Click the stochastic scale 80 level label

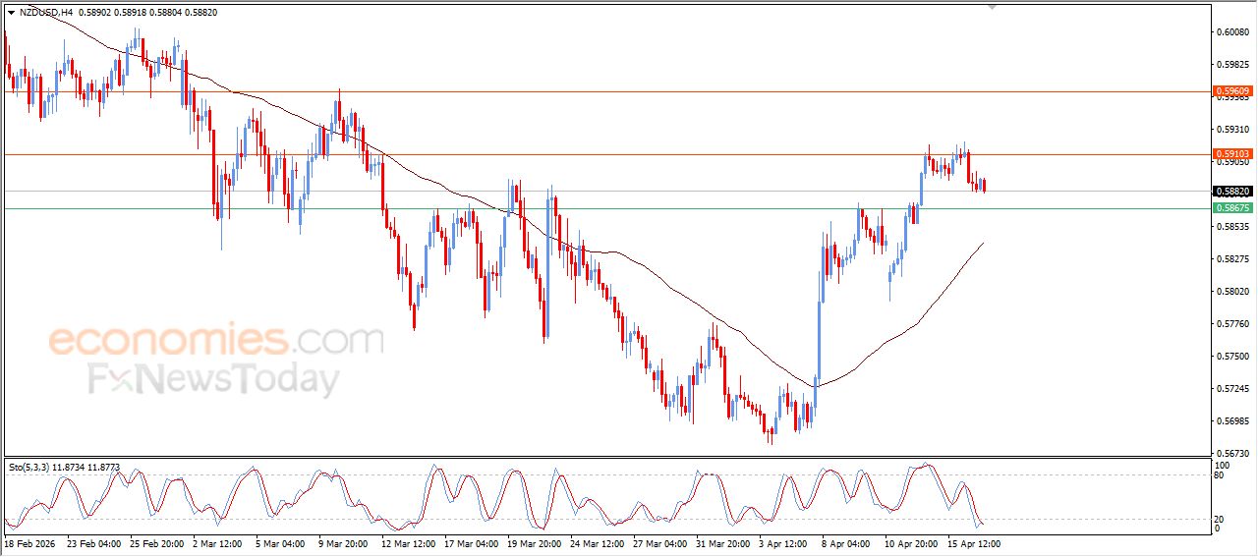pos(1222,475)
